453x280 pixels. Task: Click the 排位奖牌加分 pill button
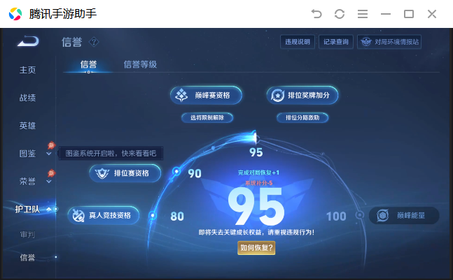[302, 96]
